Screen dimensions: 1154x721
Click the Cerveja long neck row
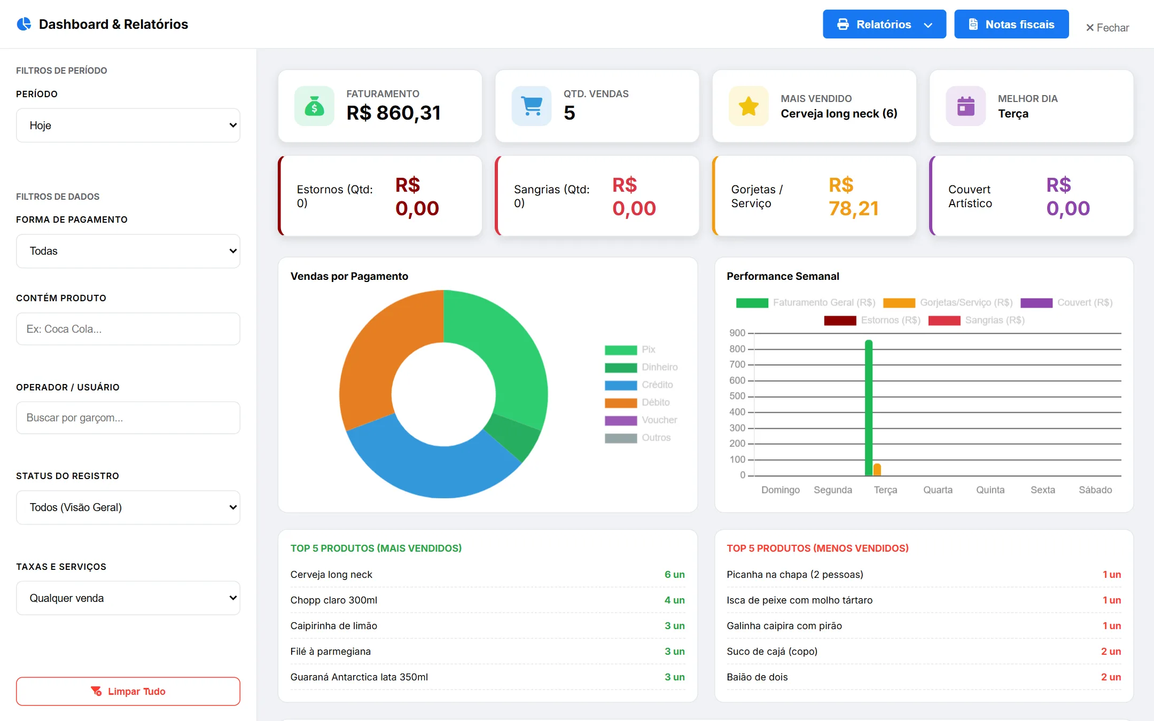[487, 575]
